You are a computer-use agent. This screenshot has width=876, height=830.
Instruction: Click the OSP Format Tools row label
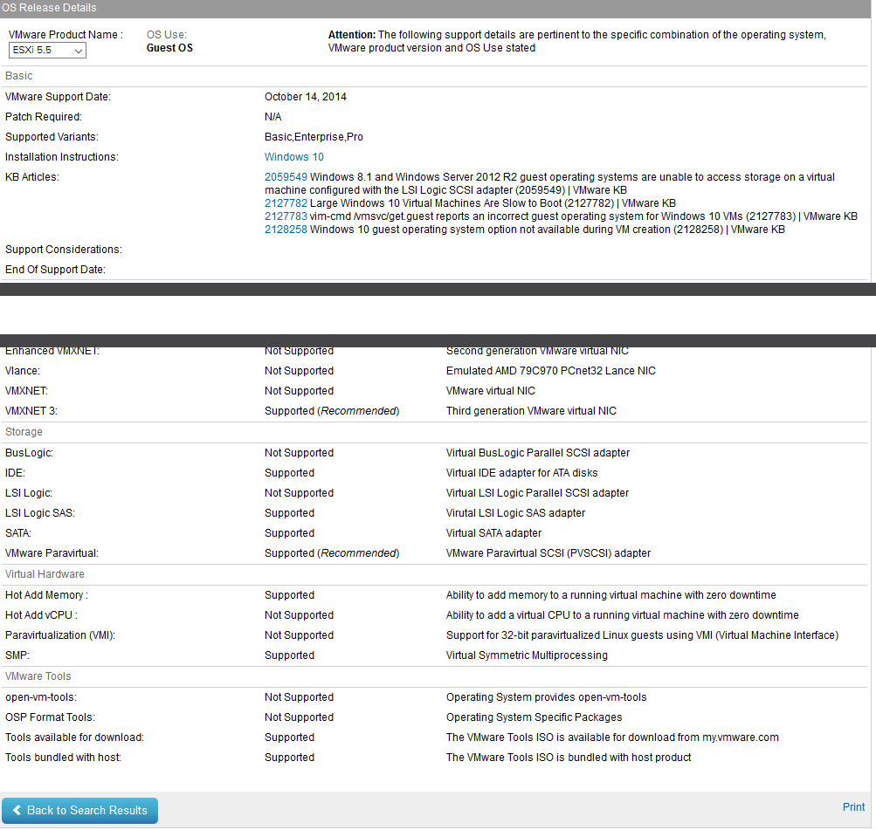click(x=50, y=717)
